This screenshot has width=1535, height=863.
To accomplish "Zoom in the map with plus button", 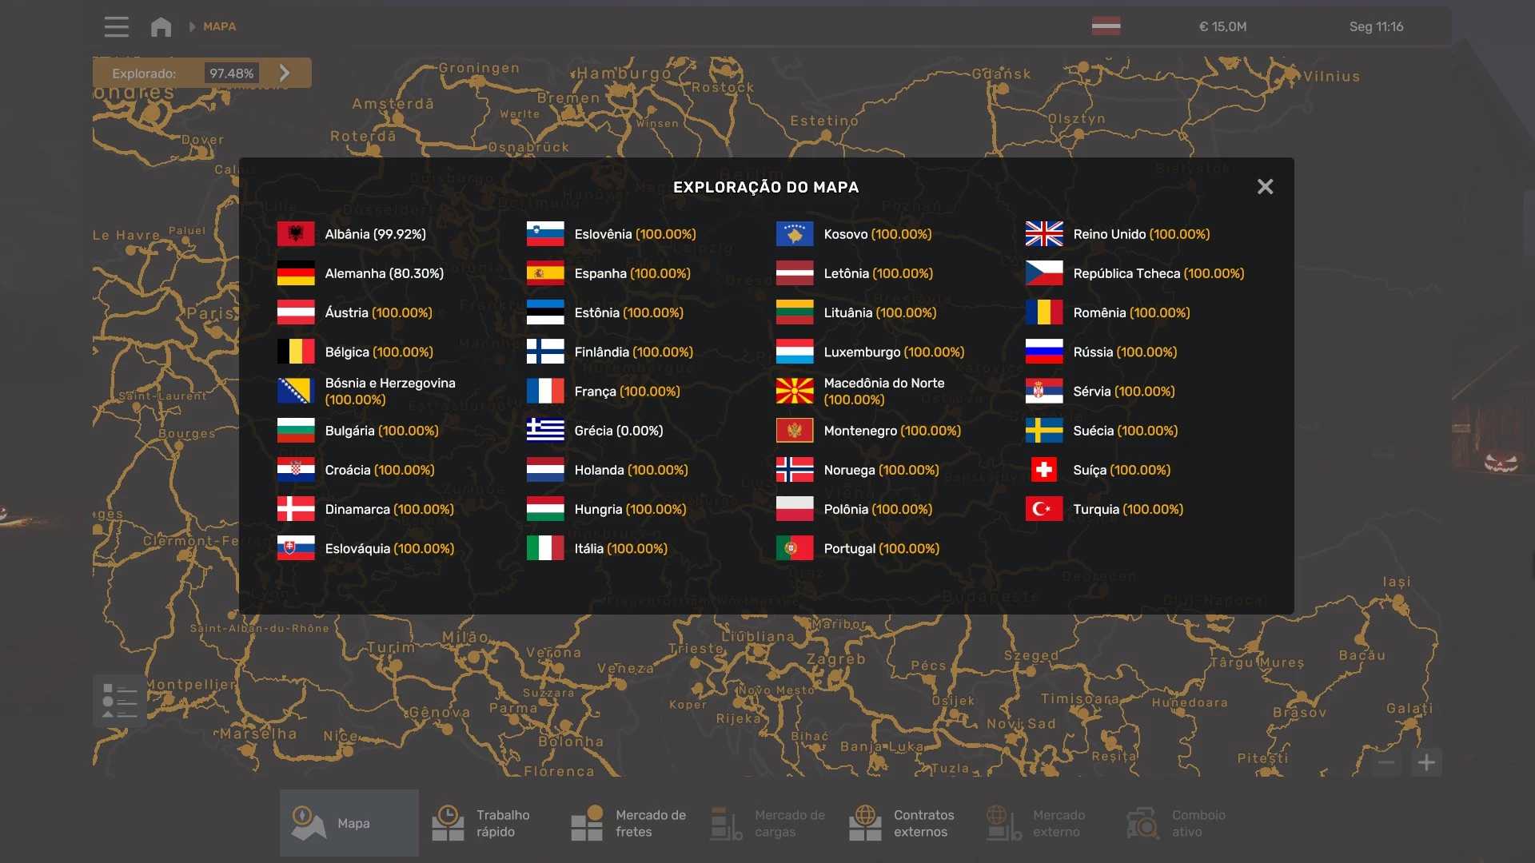I will coord(1426,762).
